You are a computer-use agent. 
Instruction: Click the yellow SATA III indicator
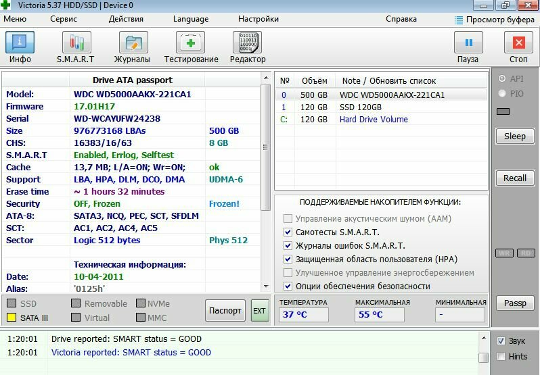[x=12, y=318]
